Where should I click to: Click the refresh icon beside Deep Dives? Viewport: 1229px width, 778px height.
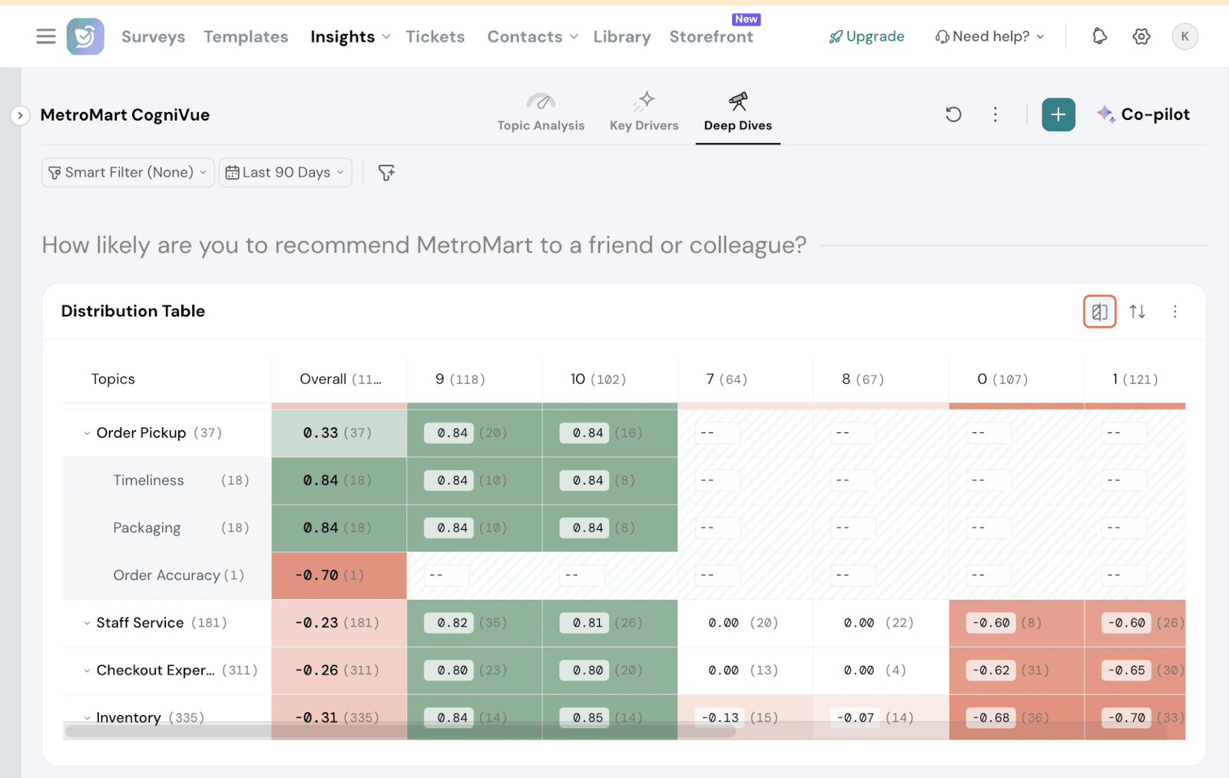pyautogui.click(x=953, y=114)
